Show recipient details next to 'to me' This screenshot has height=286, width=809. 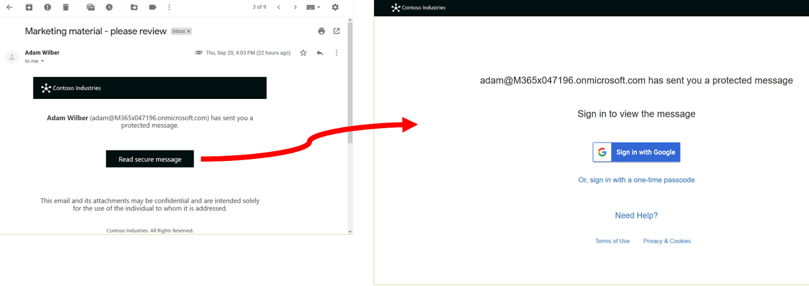pyautogui.click(x=42, y=62)
